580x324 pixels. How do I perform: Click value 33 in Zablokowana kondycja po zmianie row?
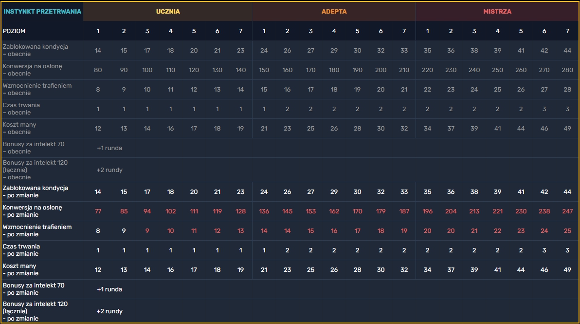[404, 192]
